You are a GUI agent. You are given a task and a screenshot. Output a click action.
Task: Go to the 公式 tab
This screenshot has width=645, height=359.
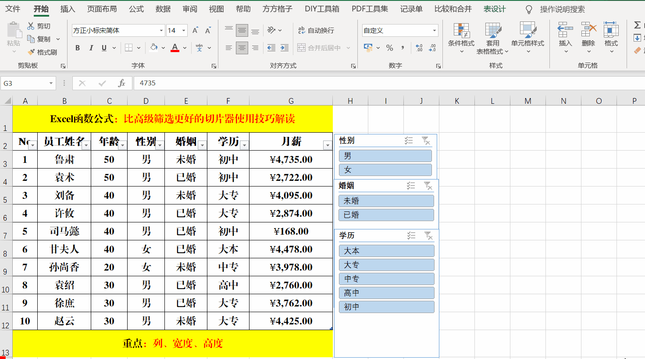136,9
